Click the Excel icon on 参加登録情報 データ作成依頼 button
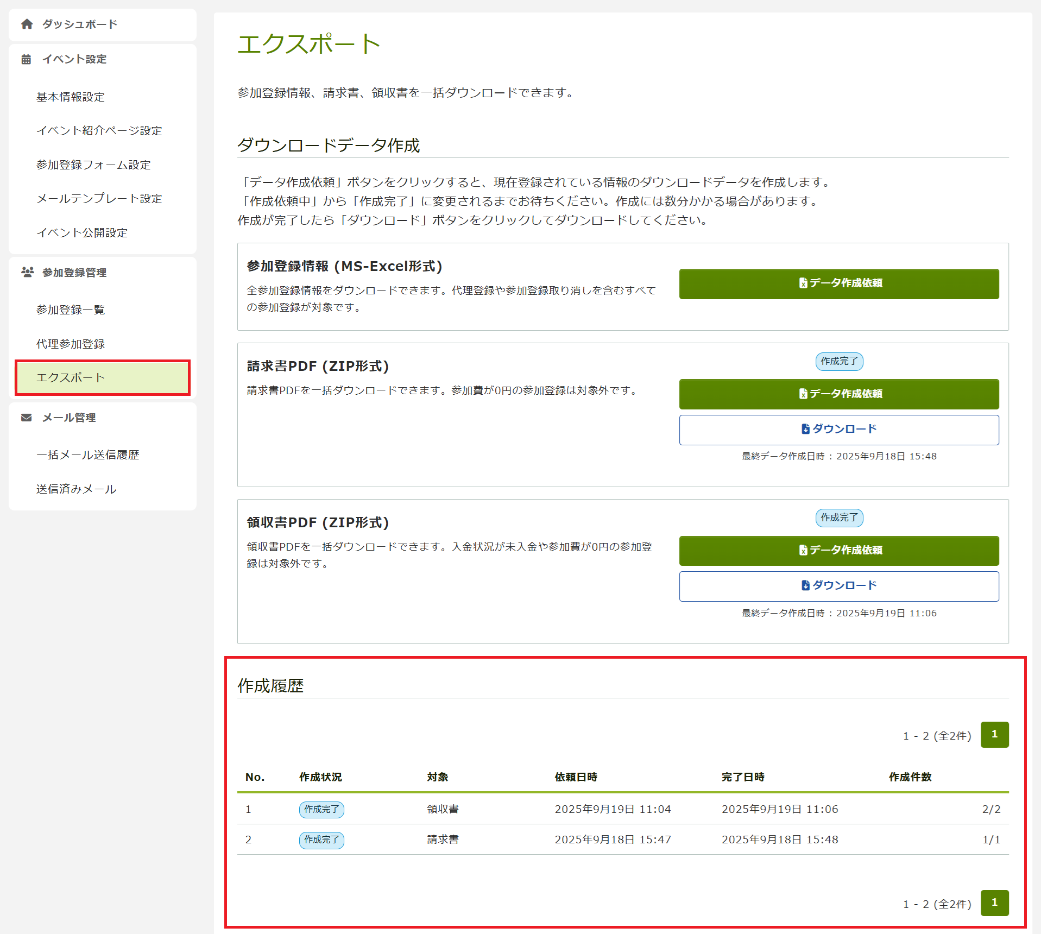Screen dimensions: 1041x934 point(803,283)
